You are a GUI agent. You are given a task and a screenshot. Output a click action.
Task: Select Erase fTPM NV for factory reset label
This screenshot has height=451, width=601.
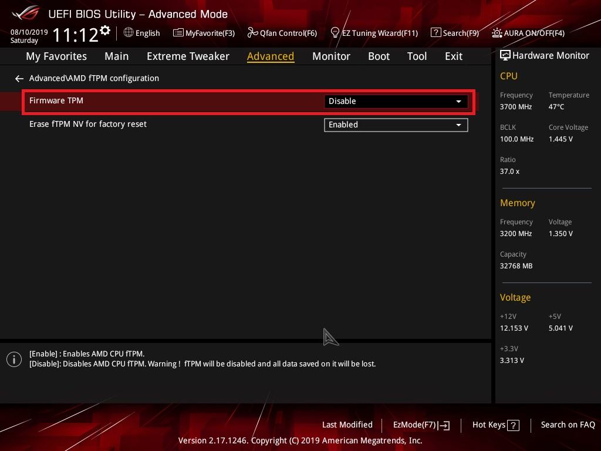[88, 124]
